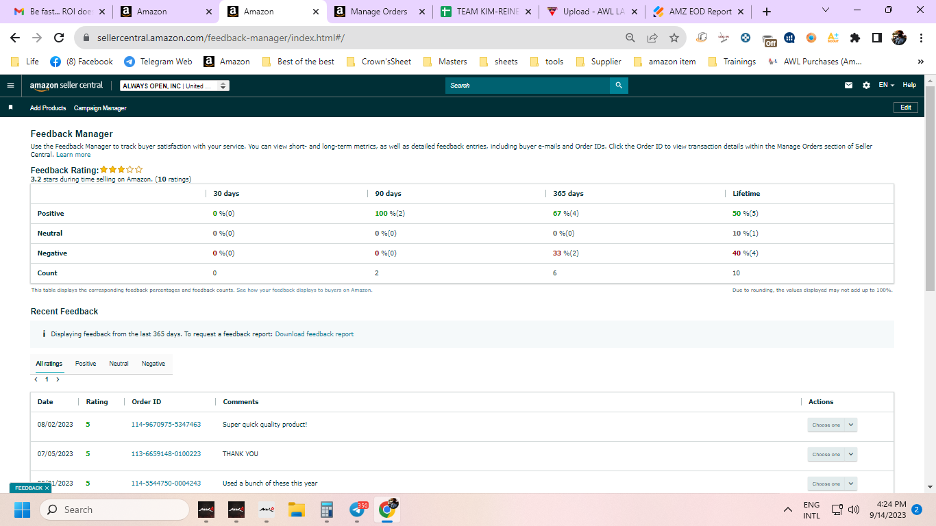Go to the previous feedback page arrow
Screen dimensions: 936x526
coord(36,379)
